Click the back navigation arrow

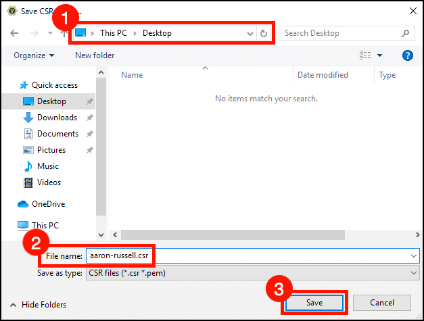pyautogui.click(x=14, y=33)
